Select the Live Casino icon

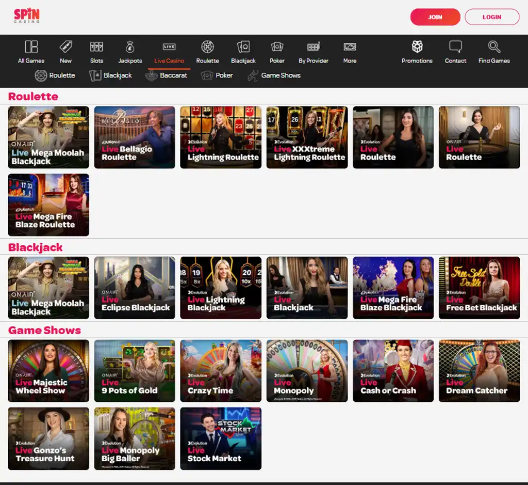(x=169, y=46)
